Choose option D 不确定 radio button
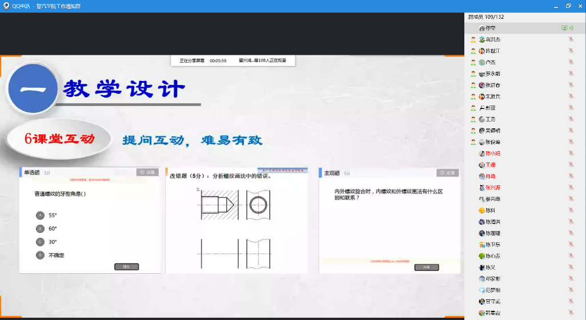 [x=40, y=255]
